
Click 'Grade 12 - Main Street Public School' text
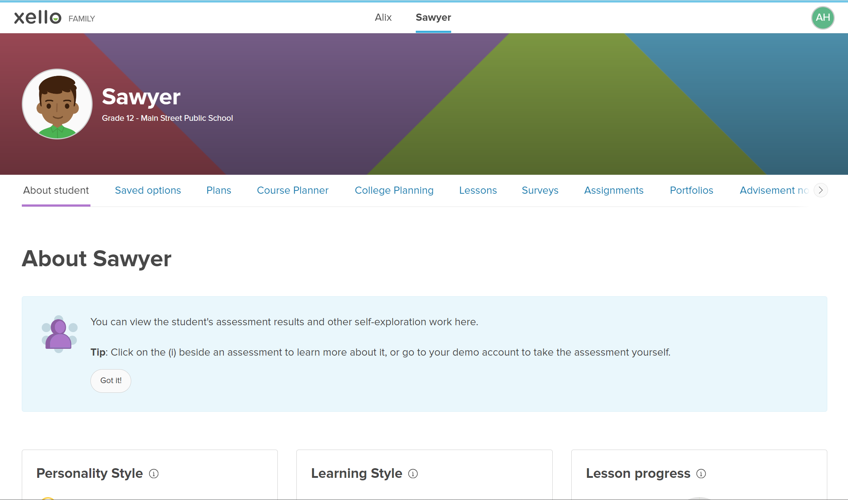[x=167, y=118]
